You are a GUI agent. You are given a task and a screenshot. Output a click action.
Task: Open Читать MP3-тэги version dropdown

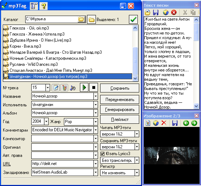coord(137,134)
